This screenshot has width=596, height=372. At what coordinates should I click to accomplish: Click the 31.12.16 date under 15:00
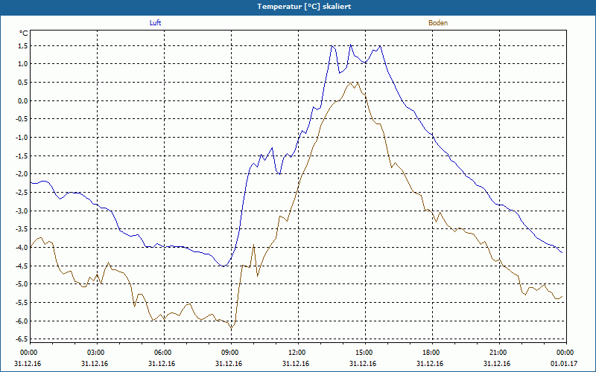363,364
